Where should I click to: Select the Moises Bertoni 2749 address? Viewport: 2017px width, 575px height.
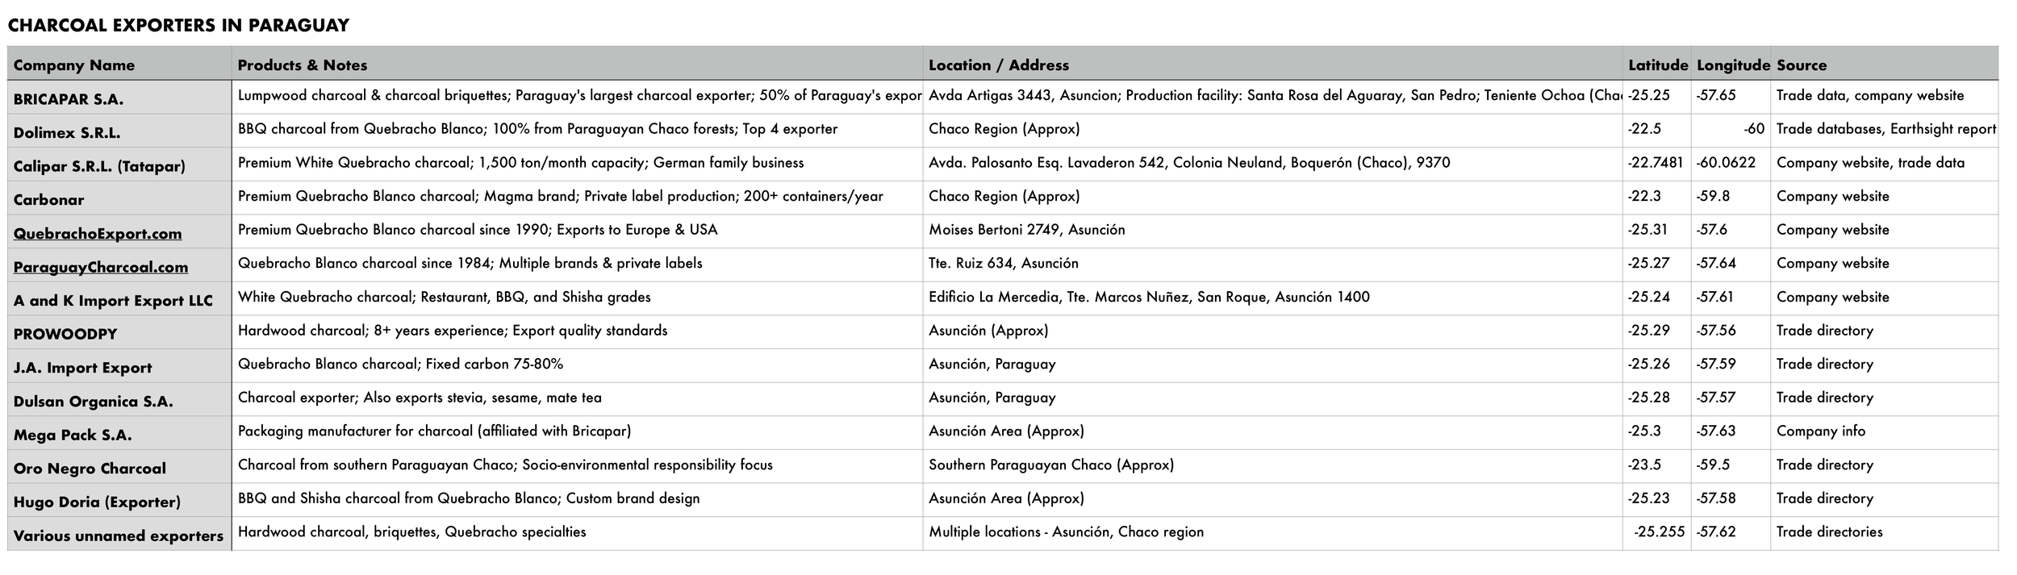pyautogui.click(x=1272, y=230)
